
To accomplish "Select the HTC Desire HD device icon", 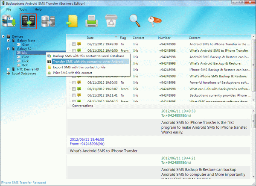I will 14,69.
